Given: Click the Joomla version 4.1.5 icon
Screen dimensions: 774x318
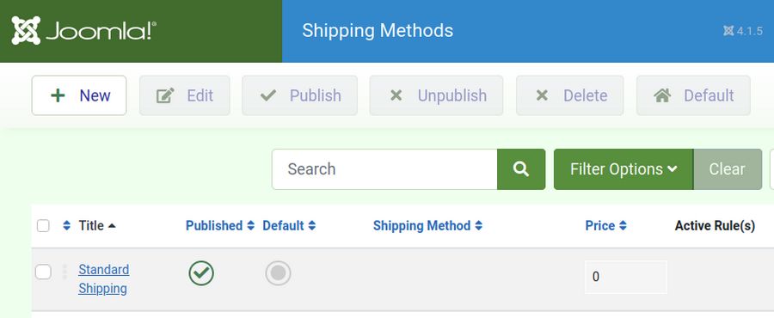Looking at the screenshot, I should [728, 31].
